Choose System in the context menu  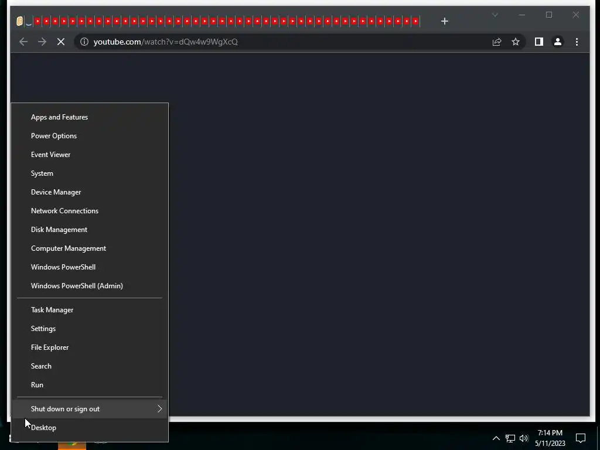pos(90,173)
